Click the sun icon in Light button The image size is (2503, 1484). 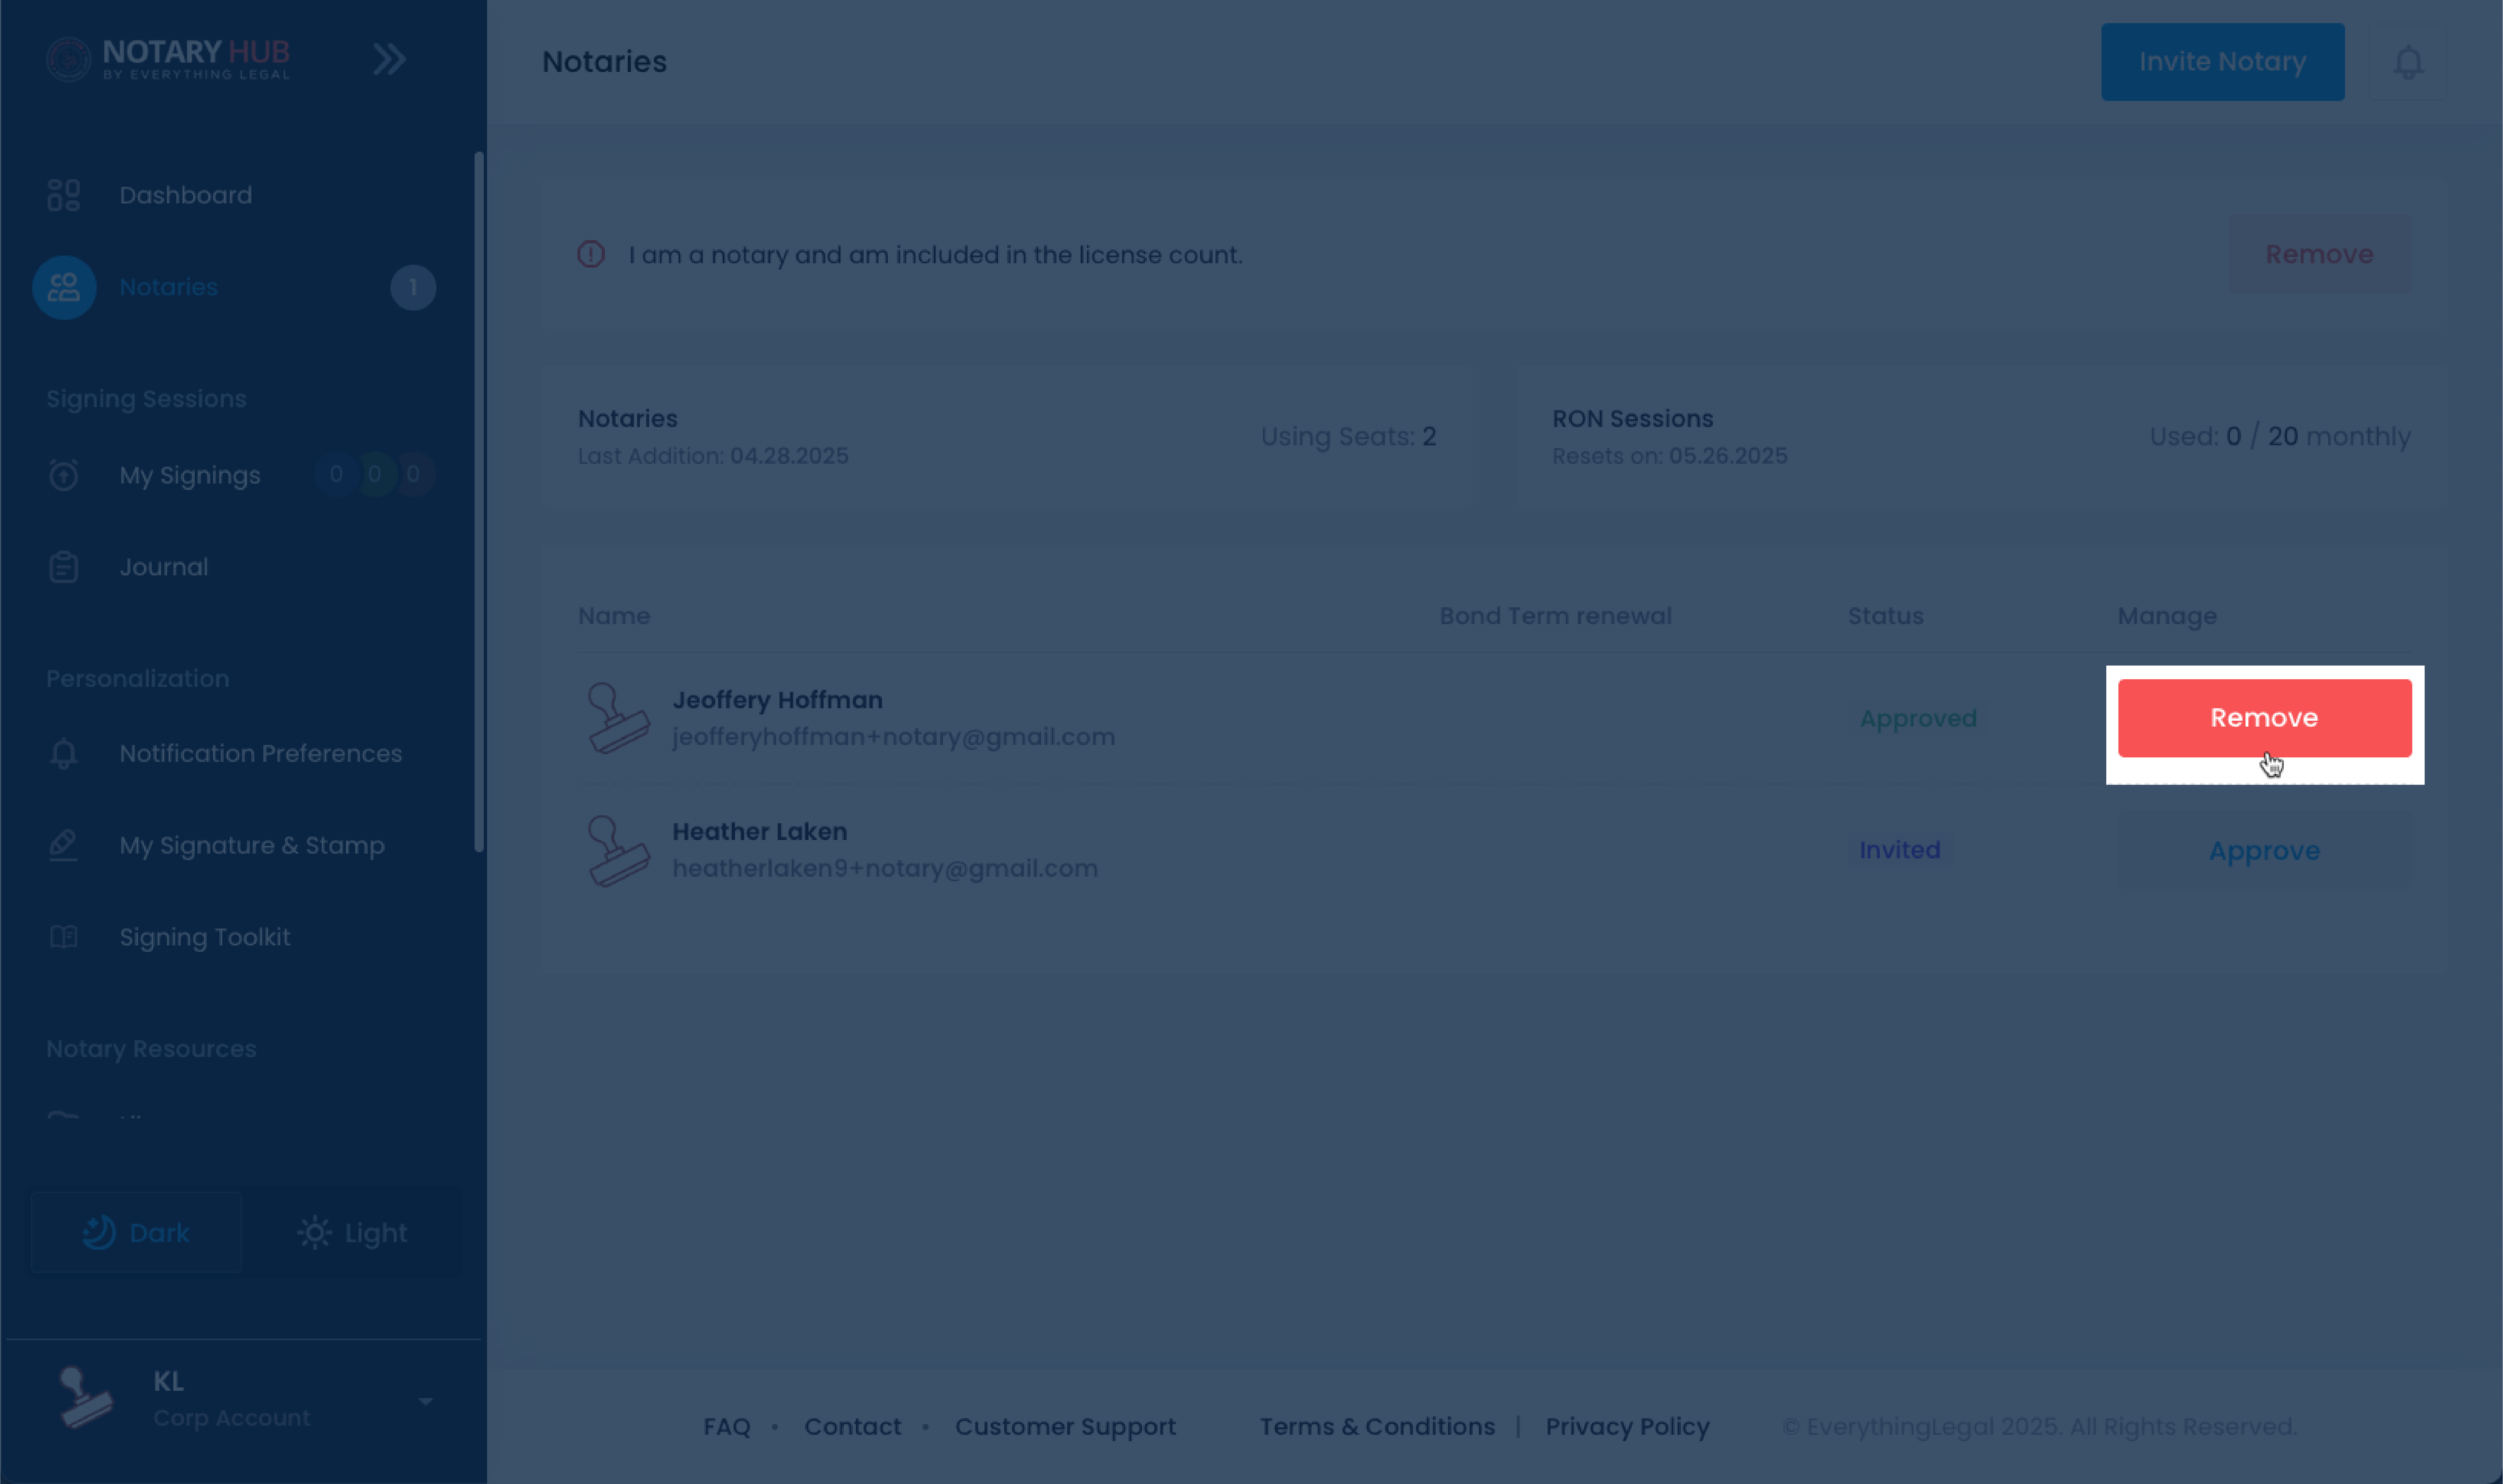314,1232
